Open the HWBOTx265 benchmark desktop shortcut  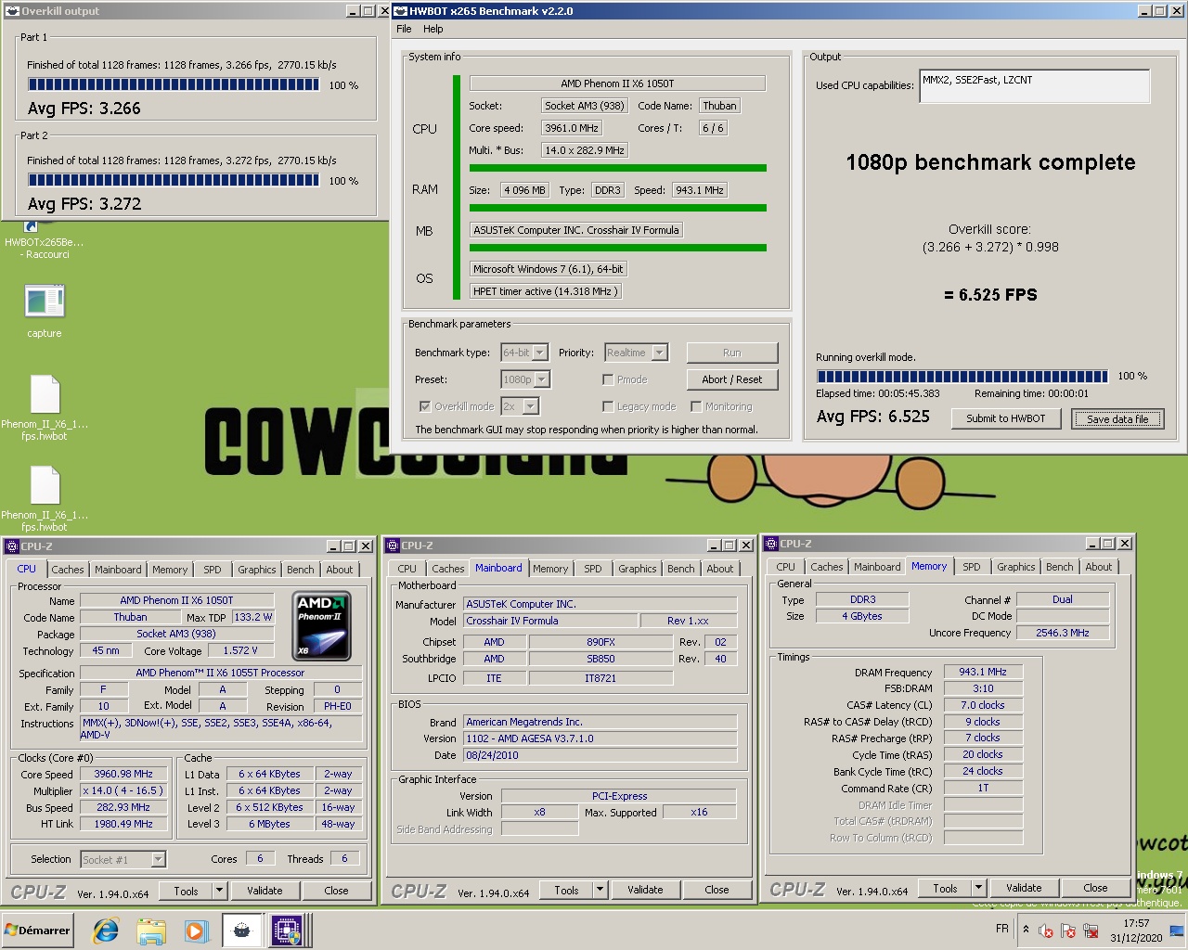44,241
